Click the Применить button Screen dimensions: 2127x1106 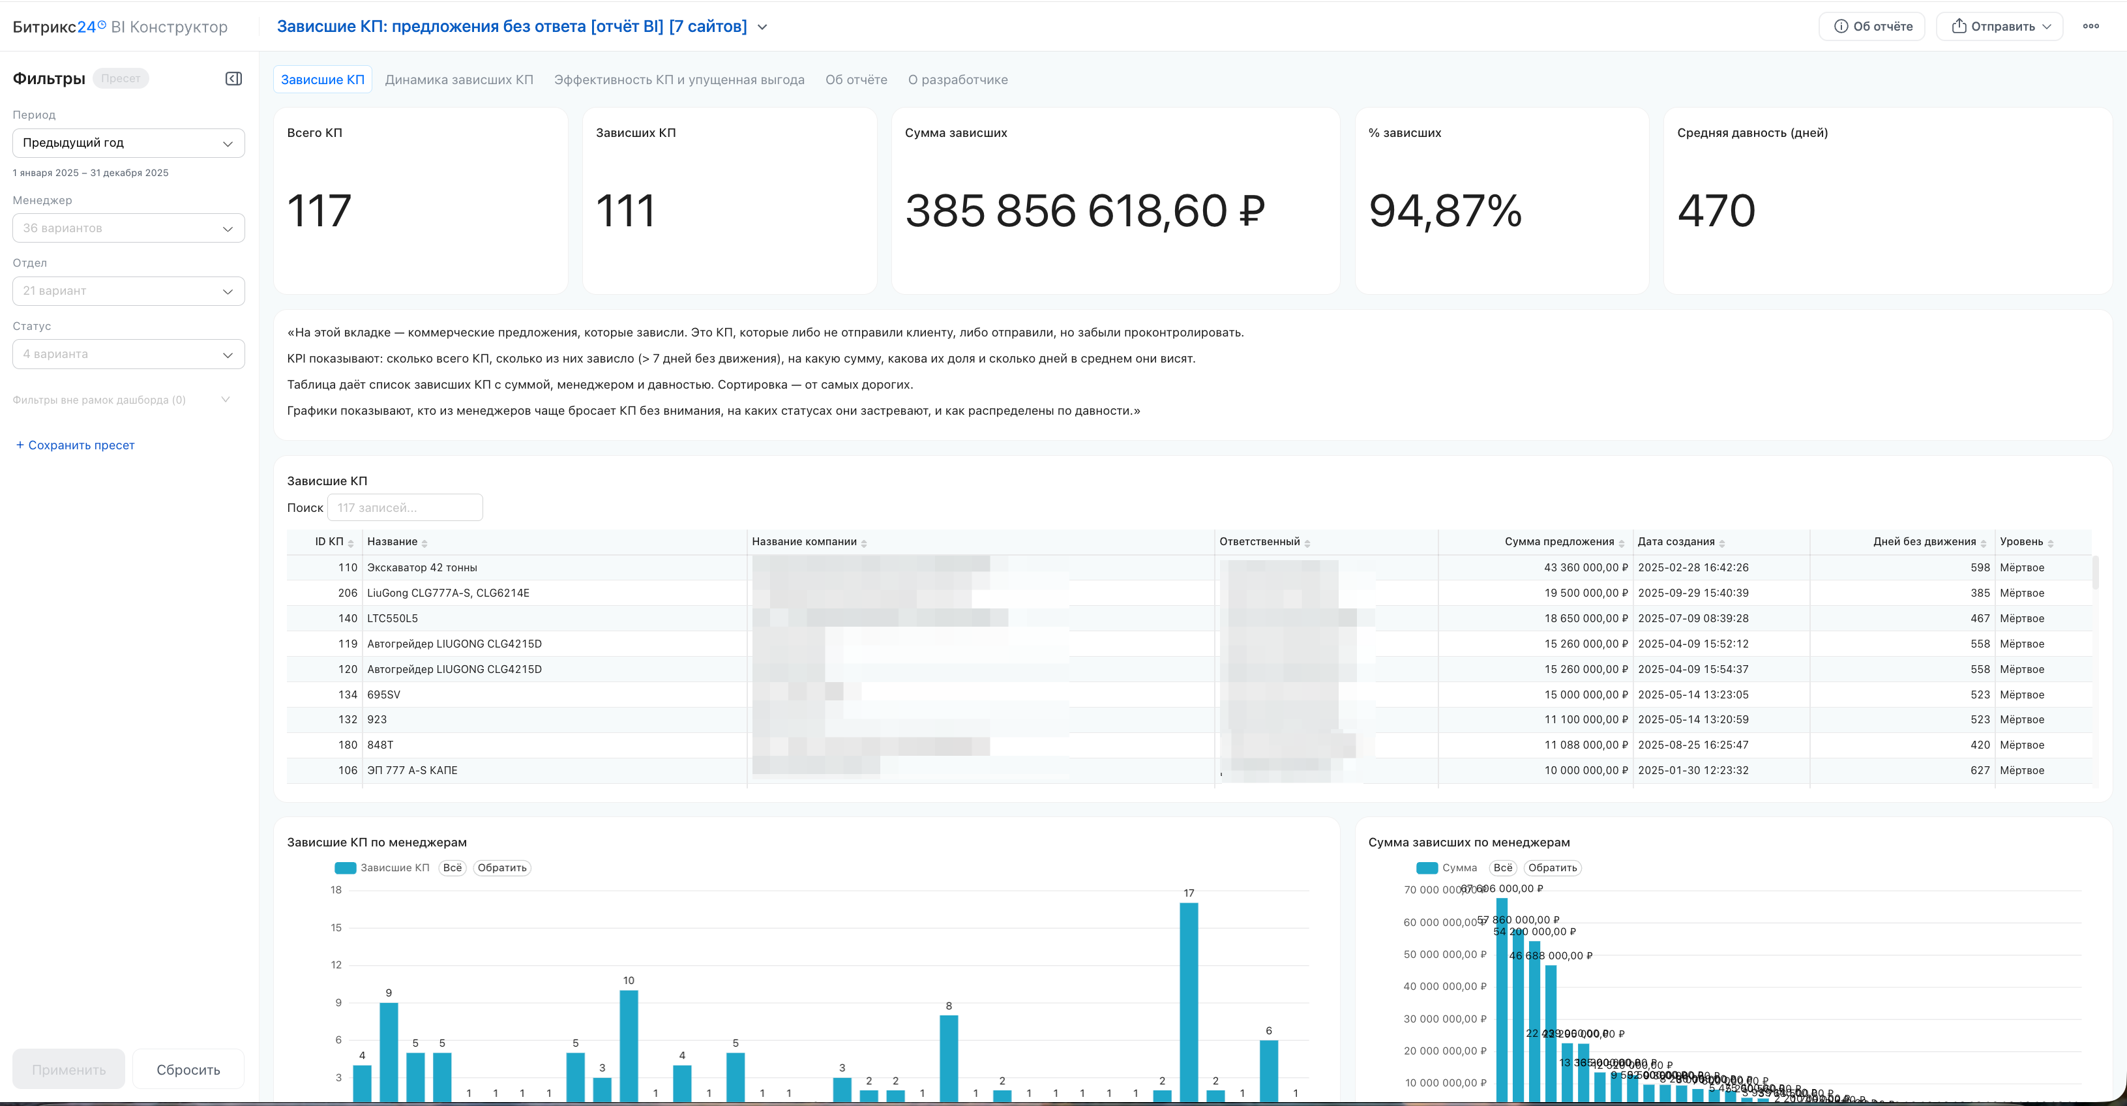(x=68, y=1069)
